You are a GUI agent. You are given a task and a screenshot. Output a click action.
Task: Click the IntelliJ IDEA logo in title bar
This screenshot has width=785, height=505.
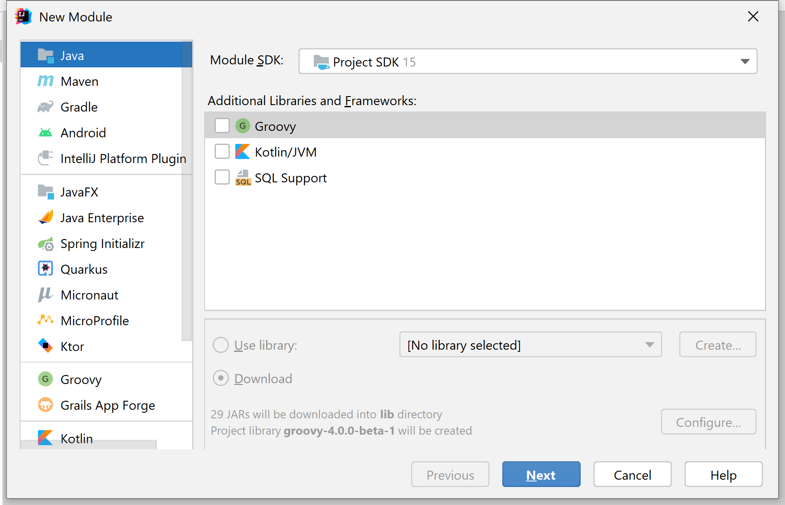pos(23,17)
